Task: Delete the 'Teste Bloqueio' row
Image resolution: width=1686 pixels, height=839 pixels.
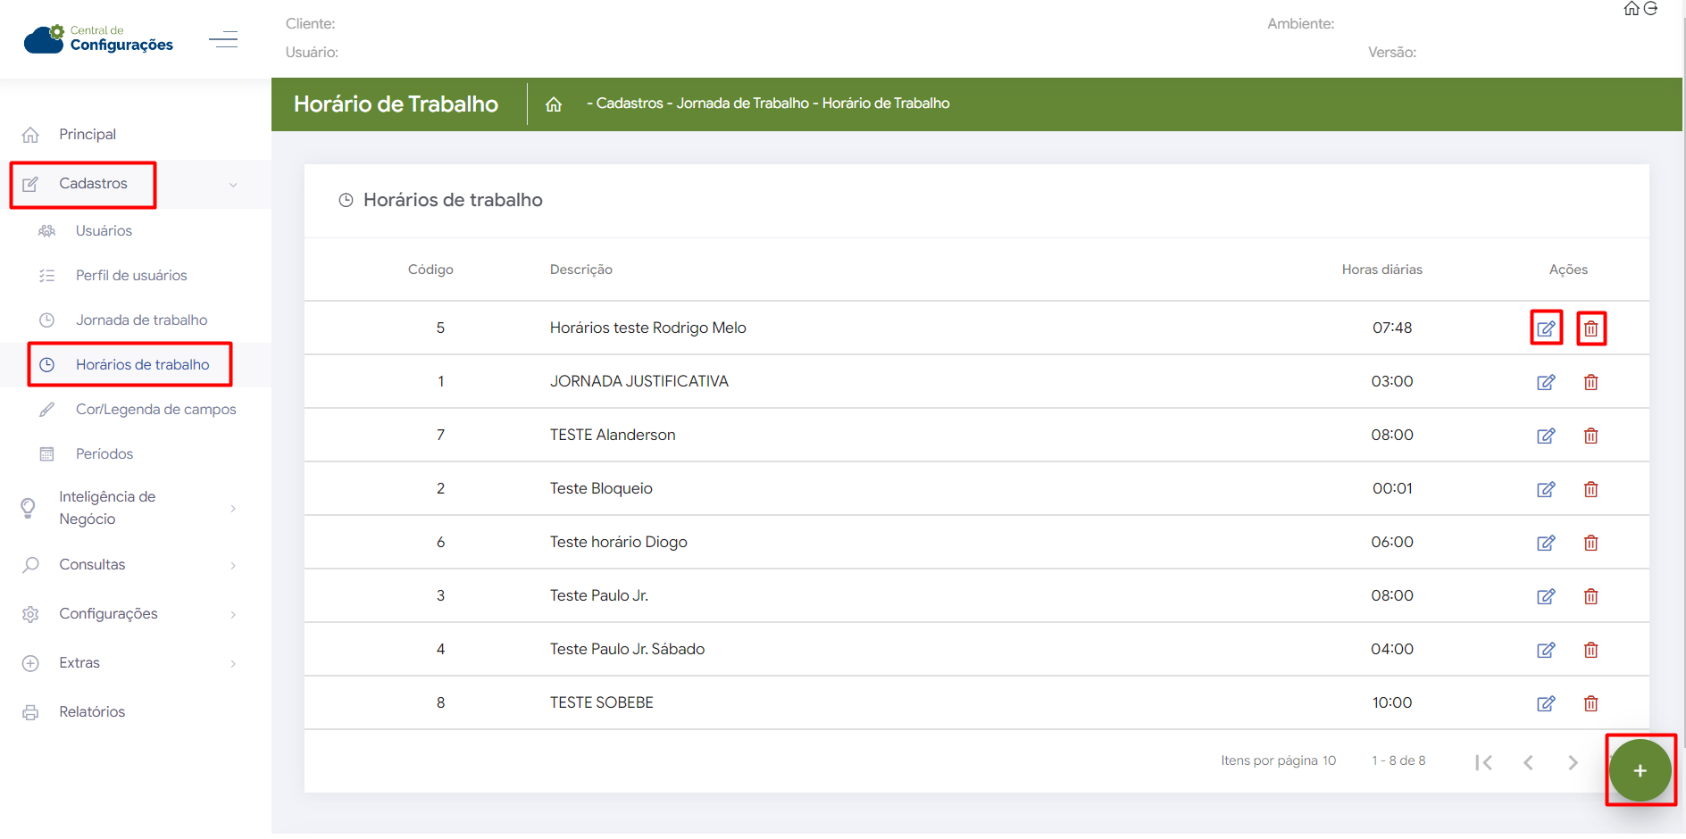Action: (x=1590, y=489)
